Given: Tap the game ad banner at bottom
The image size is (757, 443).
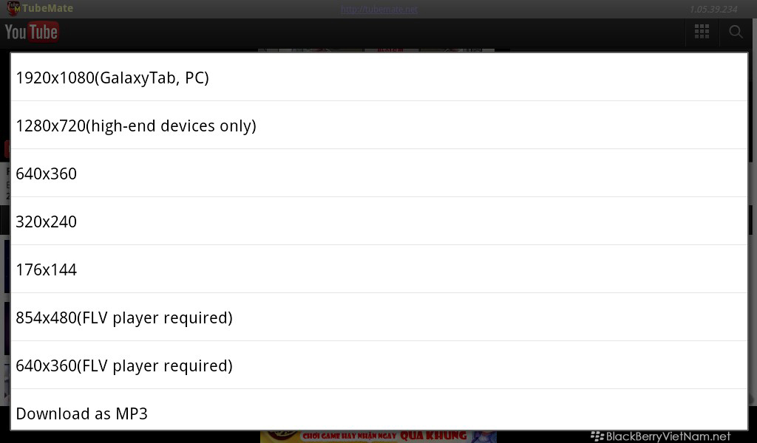Looking at the screenshot, I should pyautogui.click(x=378, y=436).
